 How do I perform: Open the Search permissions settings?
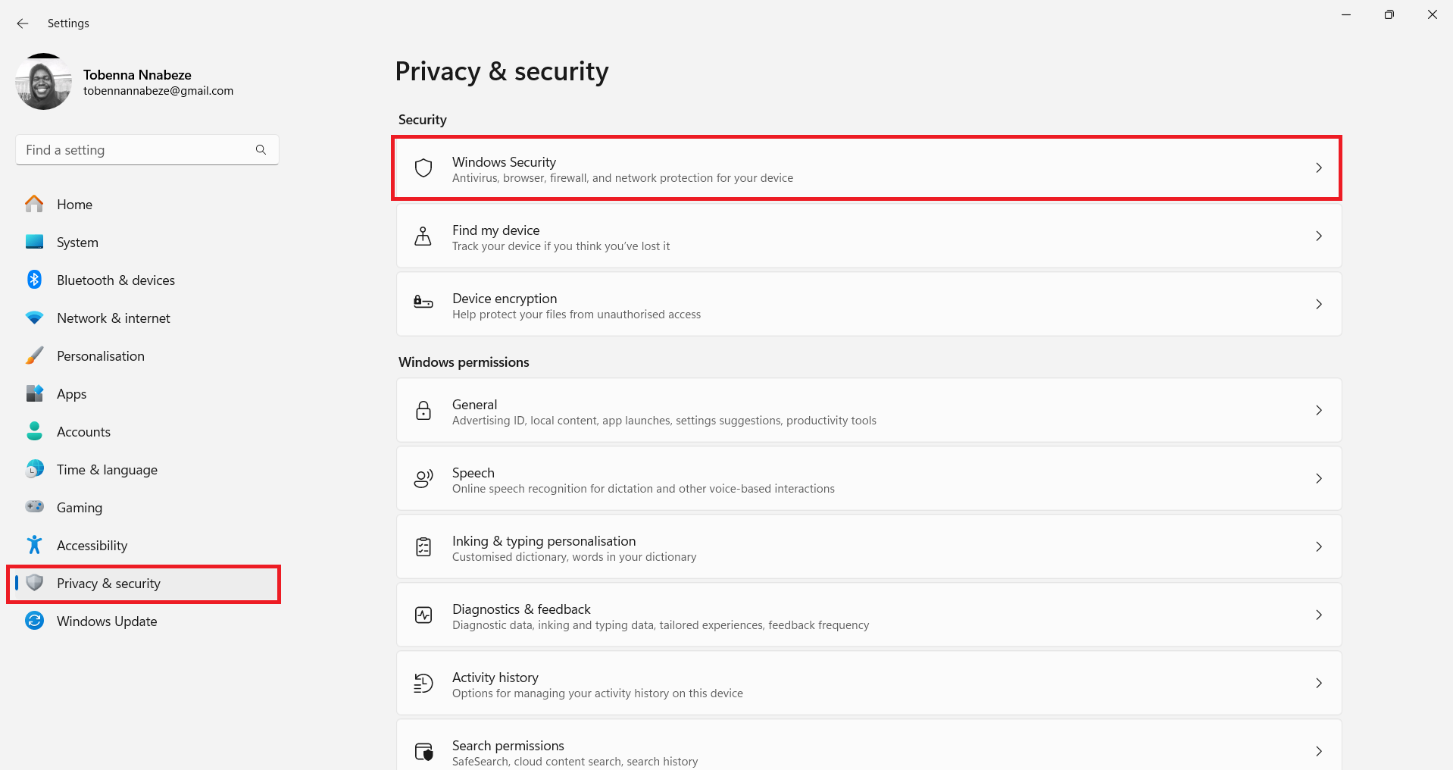(867, 751)
